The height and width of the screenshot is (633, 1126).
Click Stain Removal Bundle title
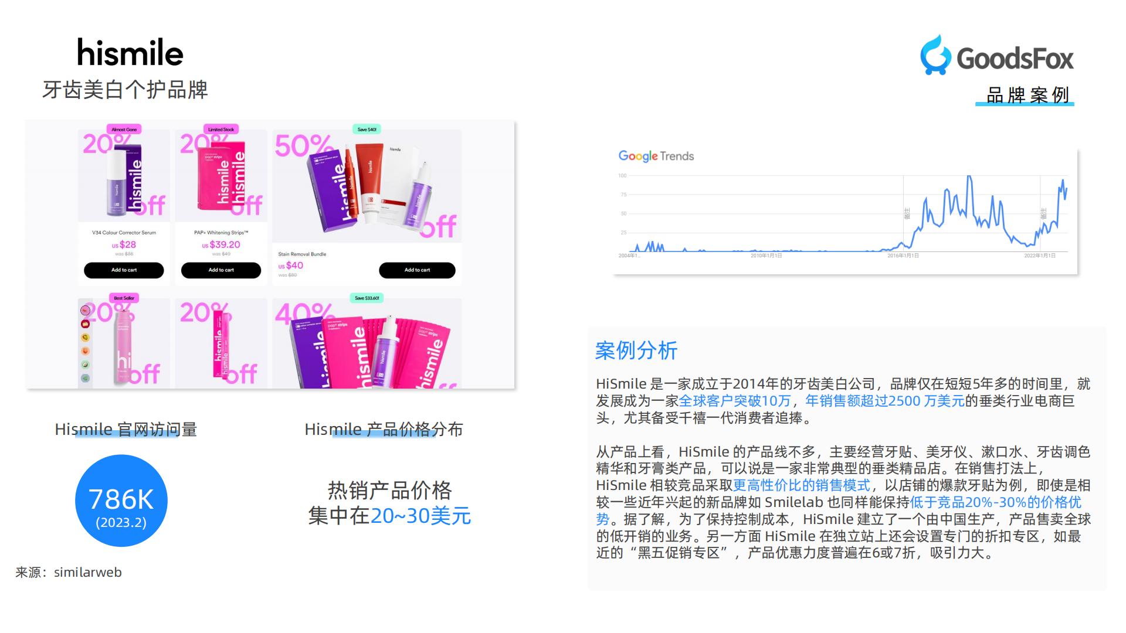302,254
